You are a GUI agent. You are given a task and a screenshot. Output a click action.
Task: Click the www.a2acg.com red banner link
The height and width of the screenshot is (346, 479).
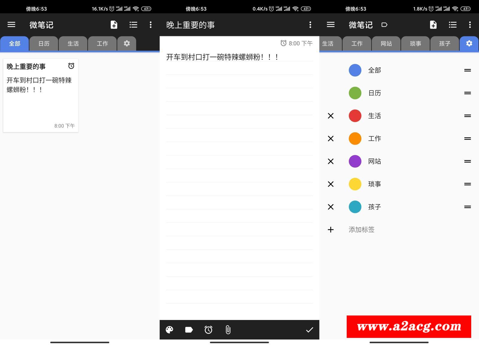409,327
